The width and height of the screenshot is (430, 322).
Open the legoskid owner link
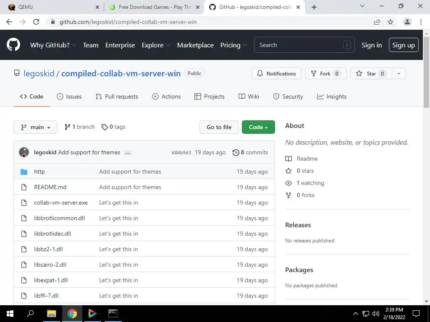click(39, 73)
